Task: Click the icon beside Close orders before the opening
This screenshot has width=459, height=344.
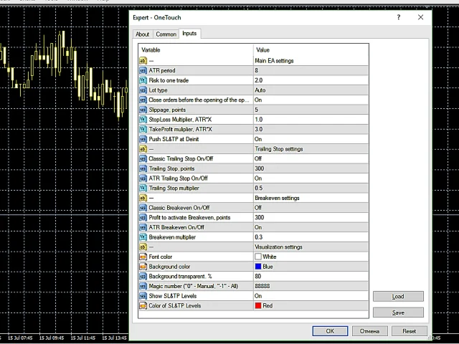Action: (143, 100)
